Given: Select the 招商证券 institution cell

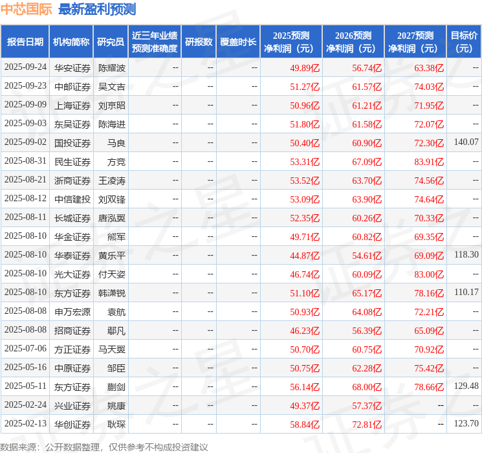Looking at the screenshot, I should click(72, 331).
